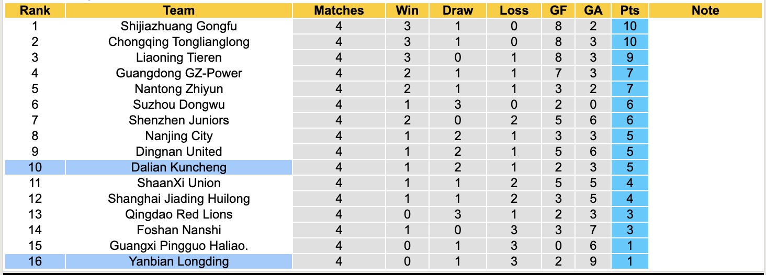This screenshot has height=275, width=766.
Task: Click the highlighted Yanbian Longding team
Action: pyautogui.click(x=179, y=261)
